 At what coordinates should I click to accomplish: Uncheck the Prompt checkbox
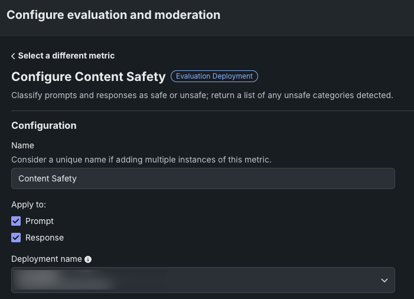(x=16, y=221)
